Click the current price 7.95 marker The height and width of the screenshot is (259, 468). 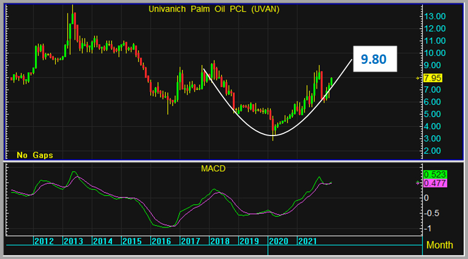pyautogui.click(x=432, y=78)
